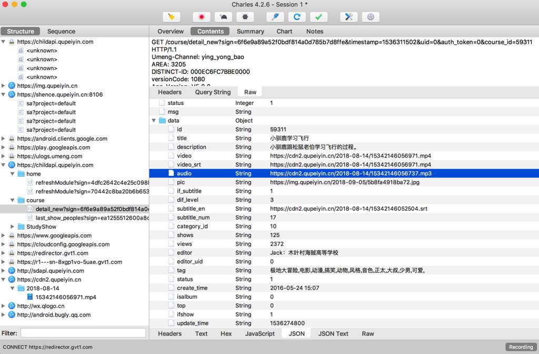Switch to the Structure view
This screenshot has width=539, height=354.
pos(21,31)
